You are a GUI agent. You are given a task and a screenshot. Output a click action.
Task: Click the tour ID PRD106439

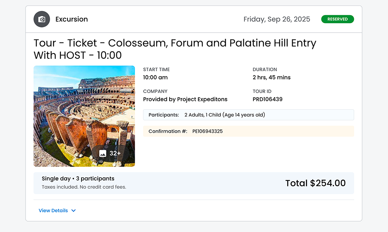click(x=267, y=99)
